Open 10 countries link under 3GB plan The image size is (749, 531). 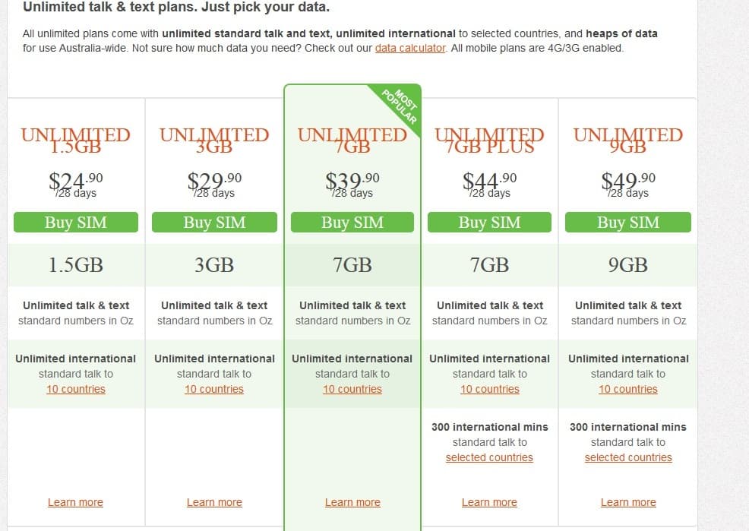[214, 389]
